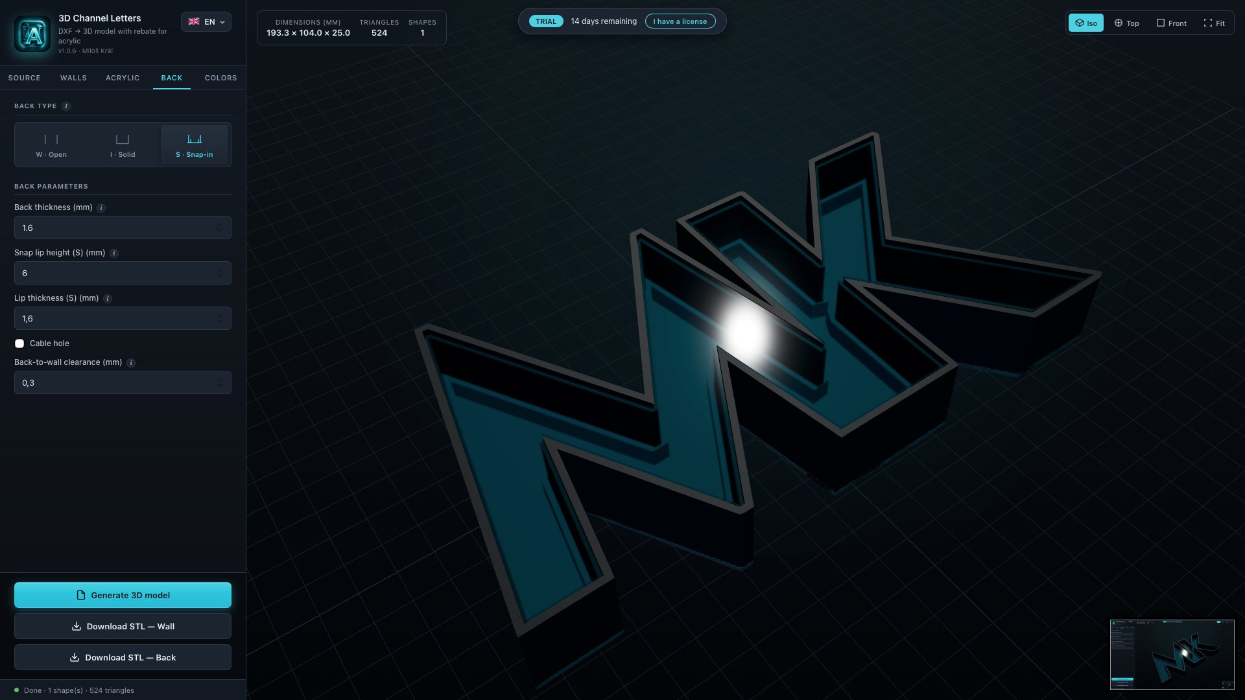Image resolution: width=1245 pixels, height=700 pixels.
Task: Enable the Cable hole checkbox
Action: (19, 344)
